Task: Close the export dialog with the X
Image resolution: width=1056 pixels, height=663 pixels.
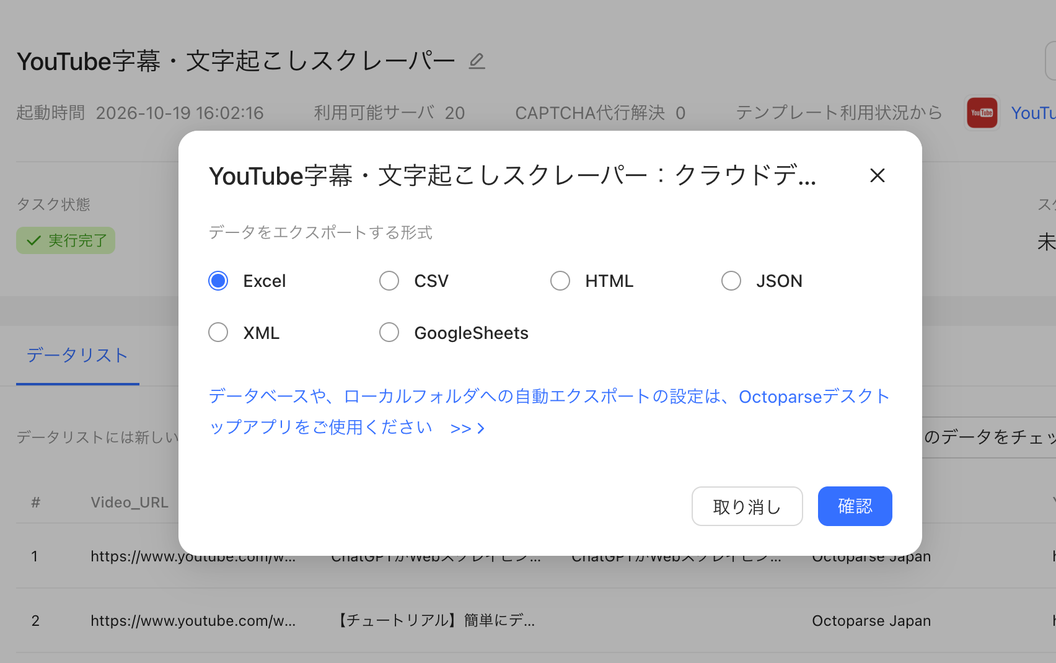Action: click(877, 175)
